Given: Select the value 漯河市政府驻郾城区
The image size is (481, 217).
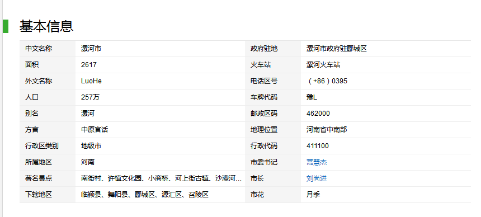Looking at the screenshot, I should 337,49.
